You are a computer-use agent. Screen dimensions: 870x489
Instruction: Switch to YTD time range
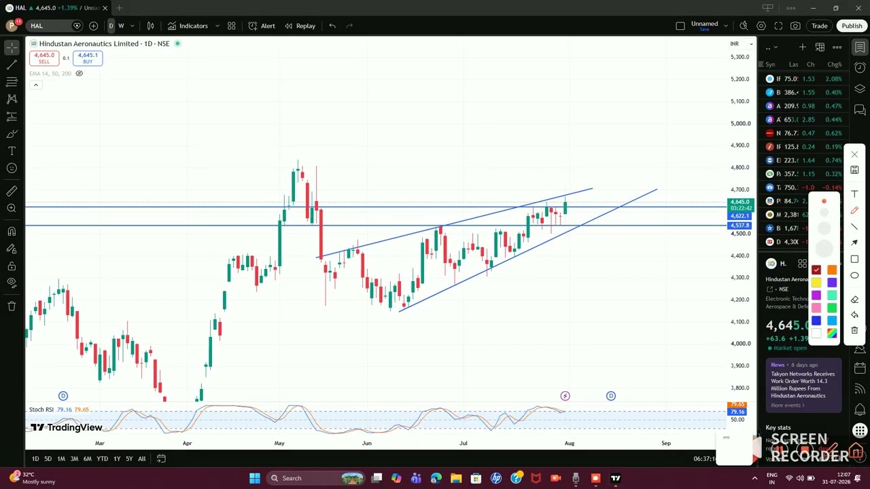pyautogui.click(x=102, y=459)
